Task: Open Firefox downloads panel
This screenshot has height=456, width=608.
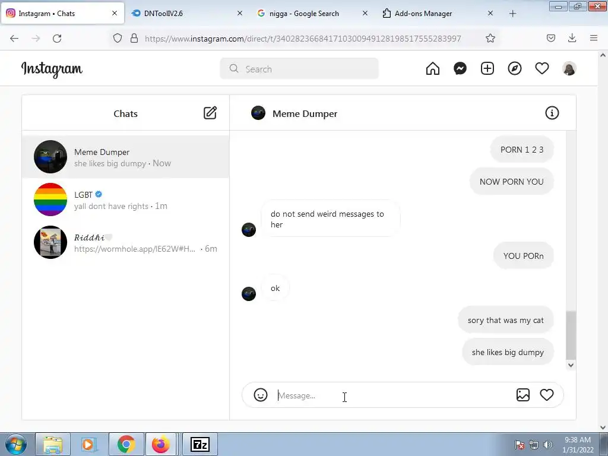Action: tap(572, 38)
